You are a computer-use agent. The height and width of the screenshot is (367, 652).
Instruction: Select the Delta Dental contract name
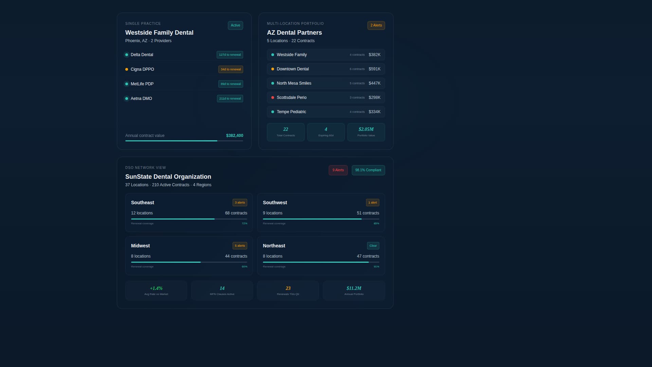pyautogui.click(x=142, y=55)
